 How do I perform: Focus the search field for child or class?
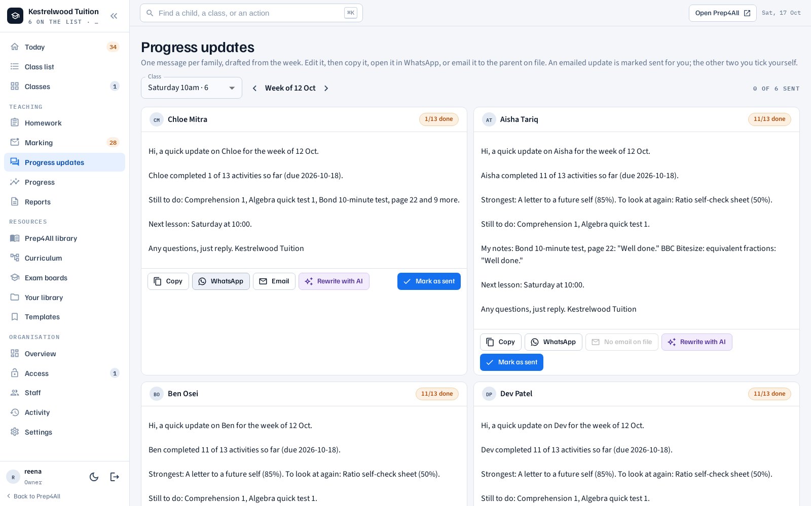click(x=251, y=13)
